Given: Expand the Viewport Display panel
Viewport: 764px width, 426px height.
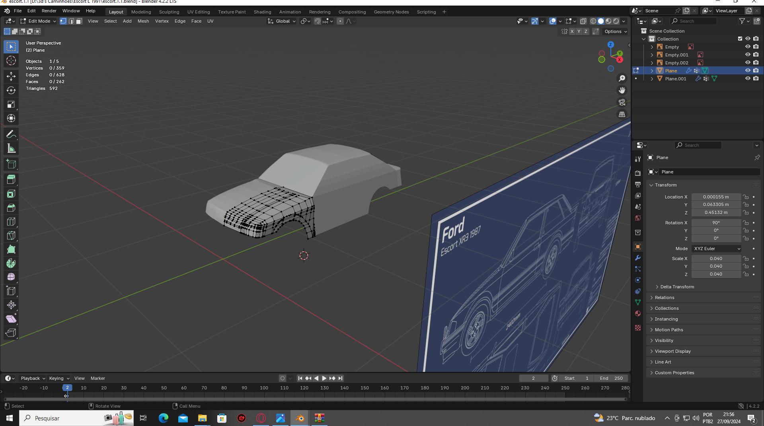Looking at the screenshot, I should point(672,351).
